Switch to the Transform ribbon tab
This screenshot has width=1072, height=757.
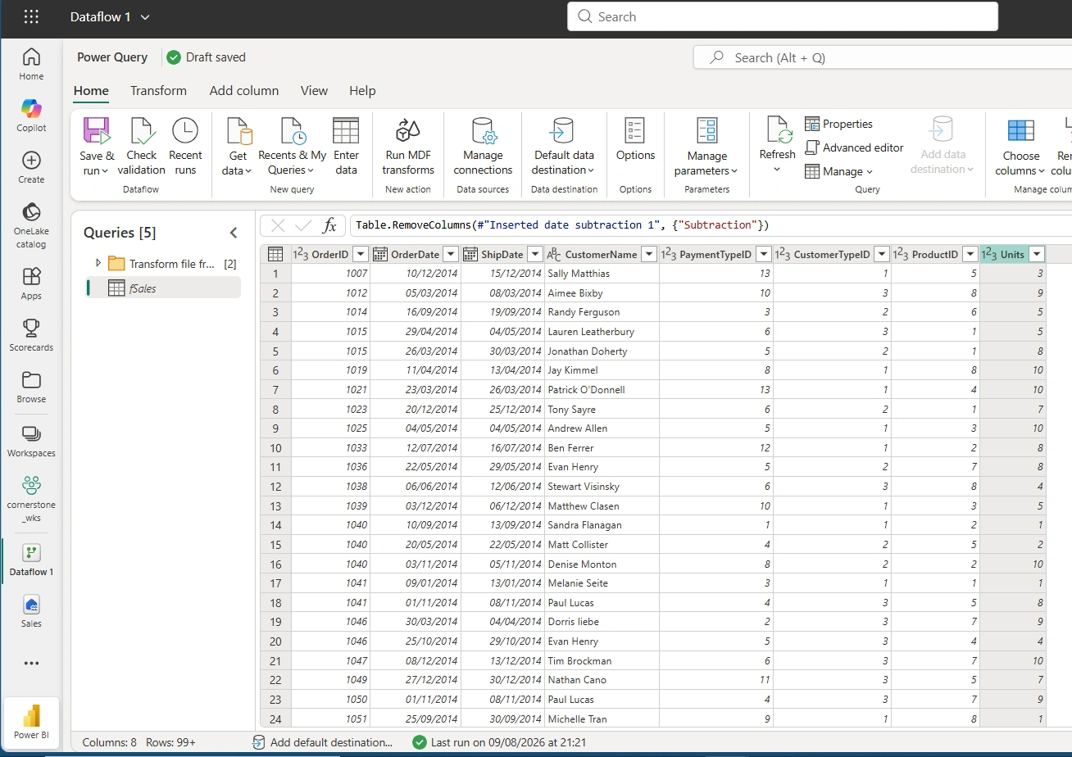(x=158, y=91)
